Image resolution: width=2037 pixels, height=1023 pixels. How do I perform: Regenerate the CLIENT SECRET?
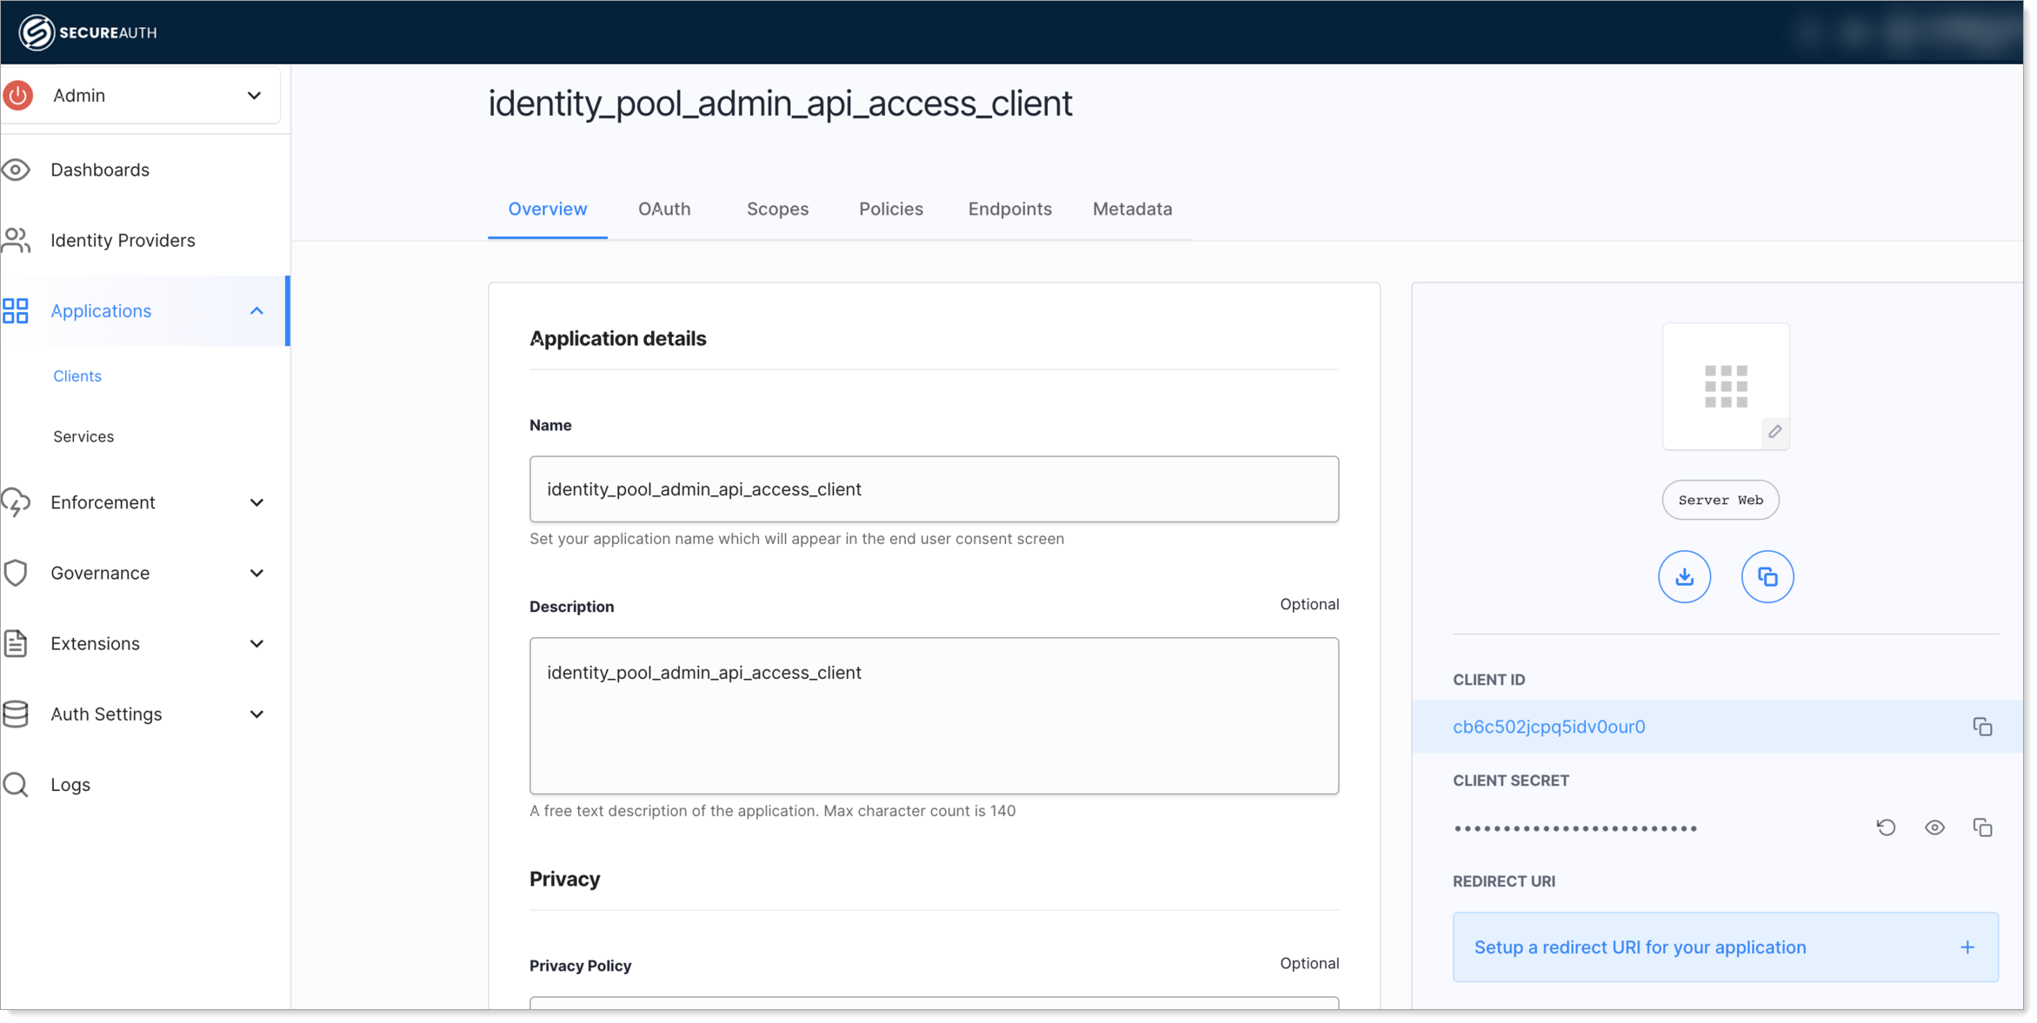[1888, 827]
